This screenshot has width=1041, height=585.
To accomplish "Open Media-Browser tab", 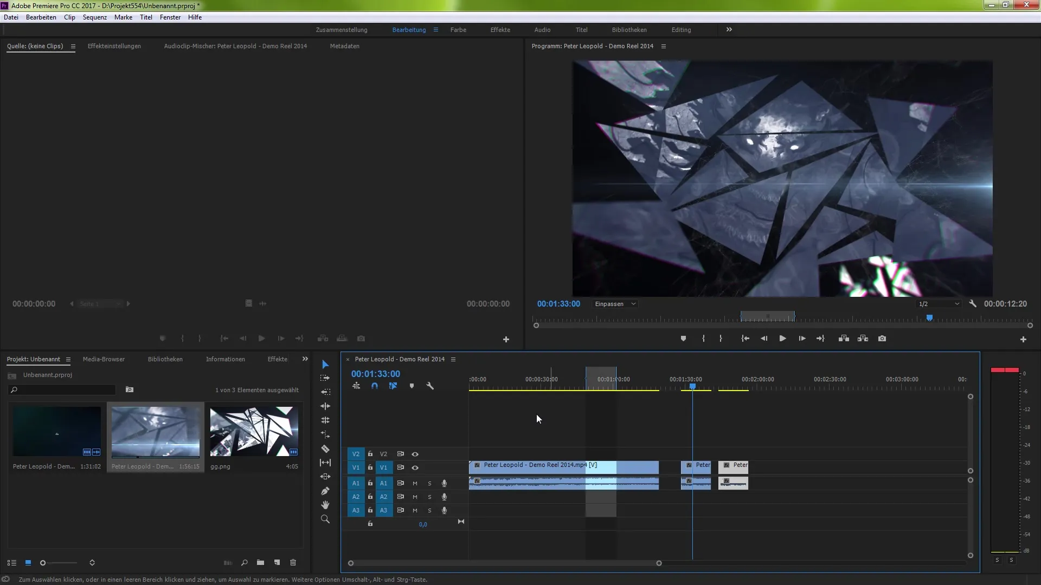I will click(x=104, y=359).
